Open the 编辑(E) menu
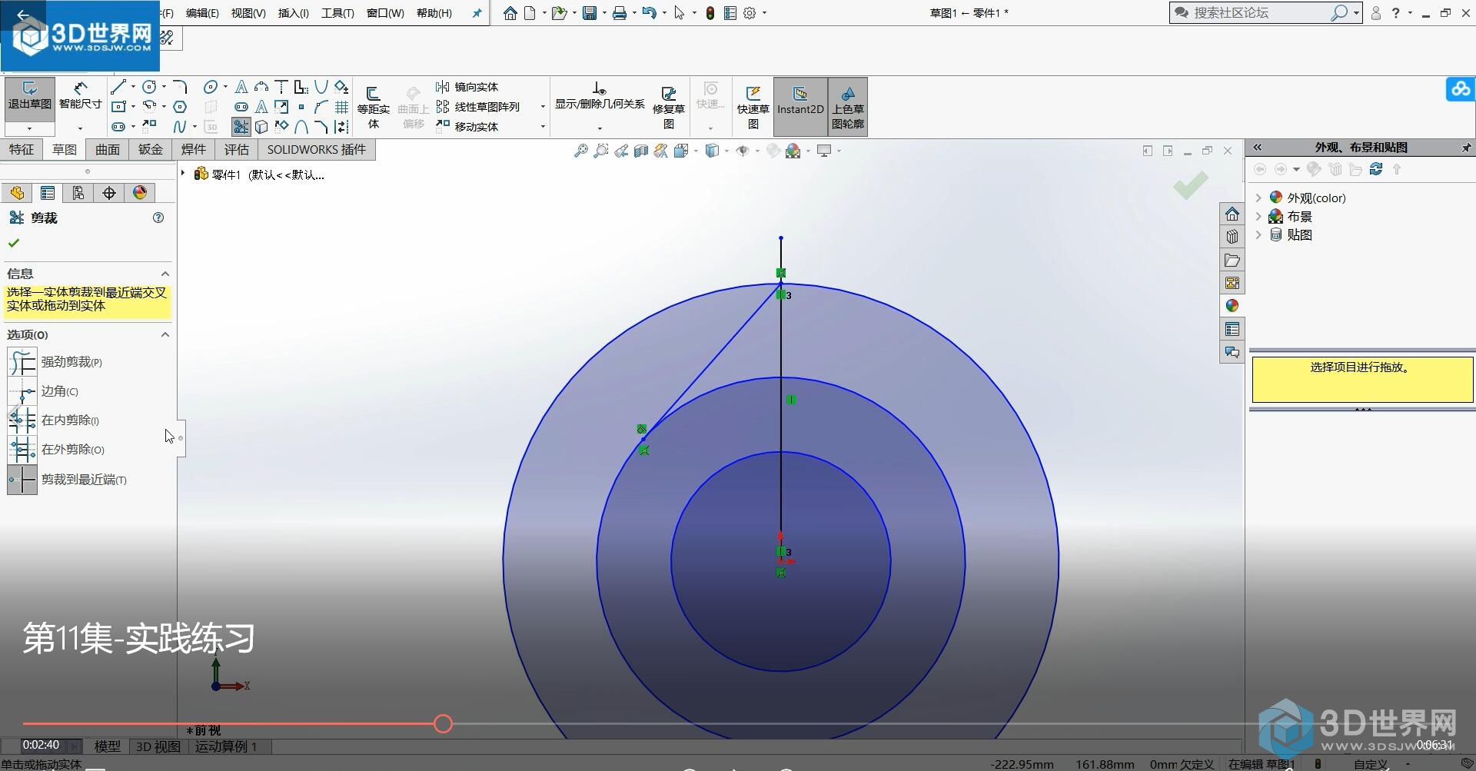 [x=202, y=13]
